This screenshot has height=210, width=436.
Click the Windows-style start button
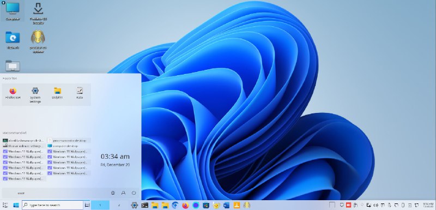(x=16, y=205)
